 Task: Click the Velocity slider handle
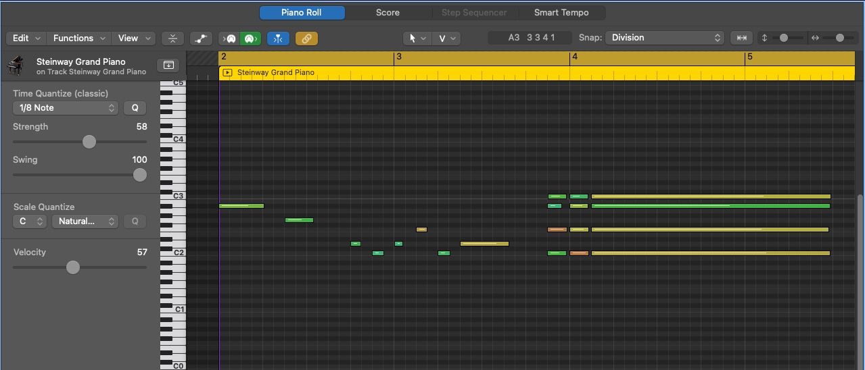click(73, 267)
